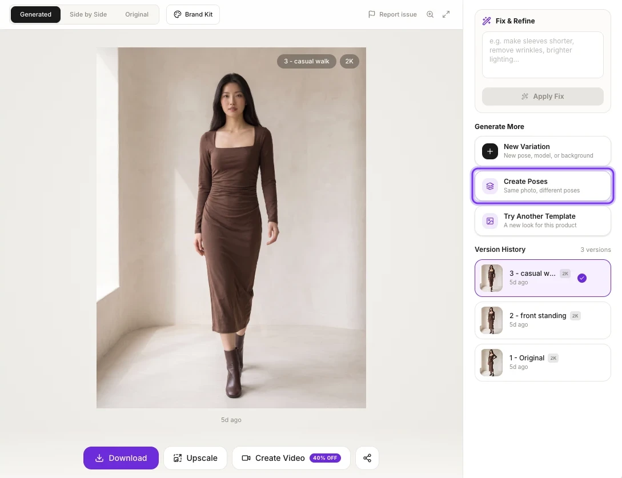Click the purple checkmark on version 3

tap(582, 278)
